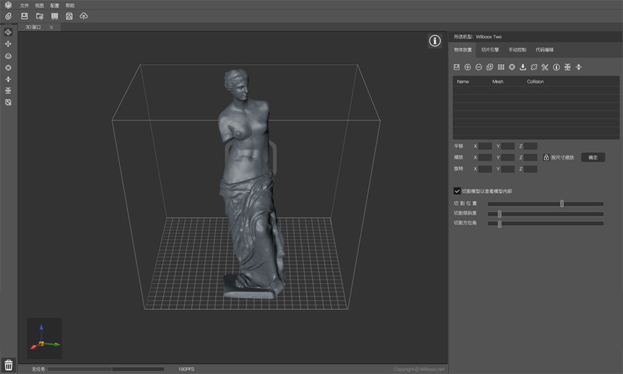Click the Wiiboox logo icon
The height and width of the screenshot is (374, 623).
click(8, 5)
